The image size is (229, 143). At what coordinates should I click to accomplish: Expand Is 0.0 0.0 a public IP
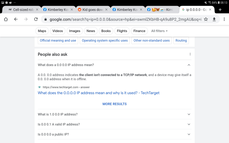tap(114, 134)
